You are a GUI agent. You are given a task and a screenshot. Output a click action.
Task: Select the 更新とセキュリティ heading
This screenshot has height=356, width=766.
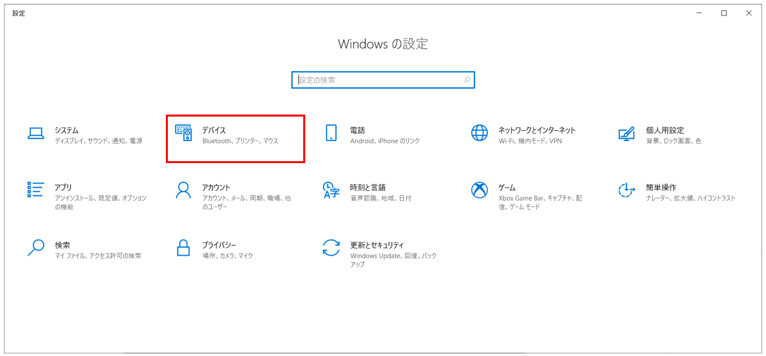pyautogui.click(x=377, y=244)
